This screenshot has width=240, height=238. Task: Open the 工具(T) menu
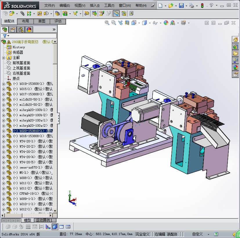click(109, 6)
